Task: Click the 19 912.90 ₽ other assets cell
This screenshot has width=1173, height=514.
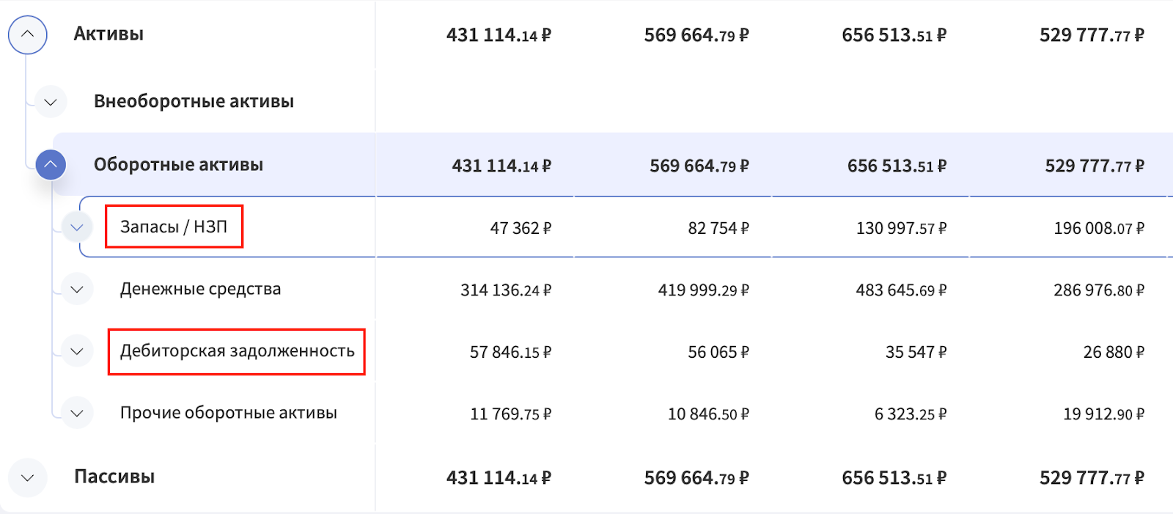Action: (1103, 414)
